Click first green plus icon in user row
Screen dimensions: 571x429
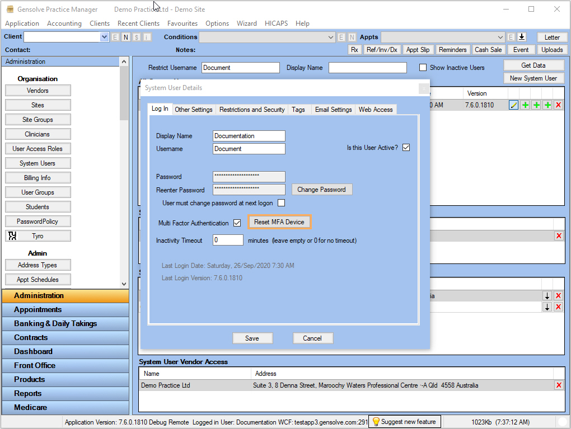coord(525,105)
